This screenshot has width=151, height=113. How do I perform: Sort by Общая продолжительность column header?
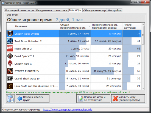[75, 26]
